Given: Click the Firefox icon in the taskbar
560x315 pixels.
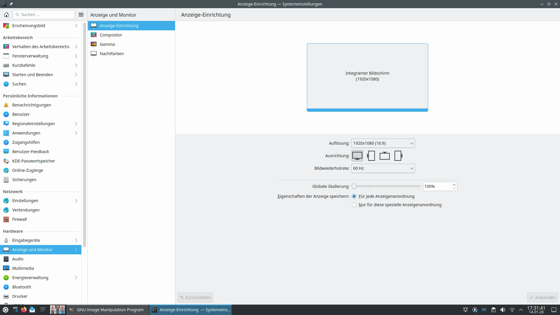Looking at the screenshot, I should click(x=24, y=310).
